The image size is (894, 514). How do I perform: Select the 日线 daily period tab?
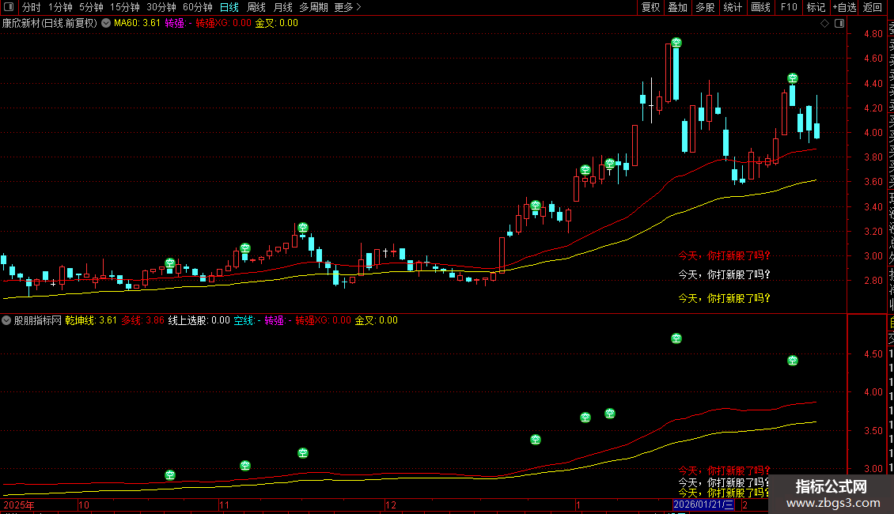click(x=229, y=7)
